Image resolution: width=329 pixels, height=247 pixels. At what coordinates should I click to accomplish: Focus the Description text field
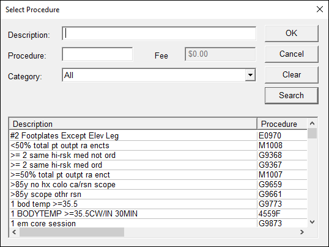[x=159, y=34]
